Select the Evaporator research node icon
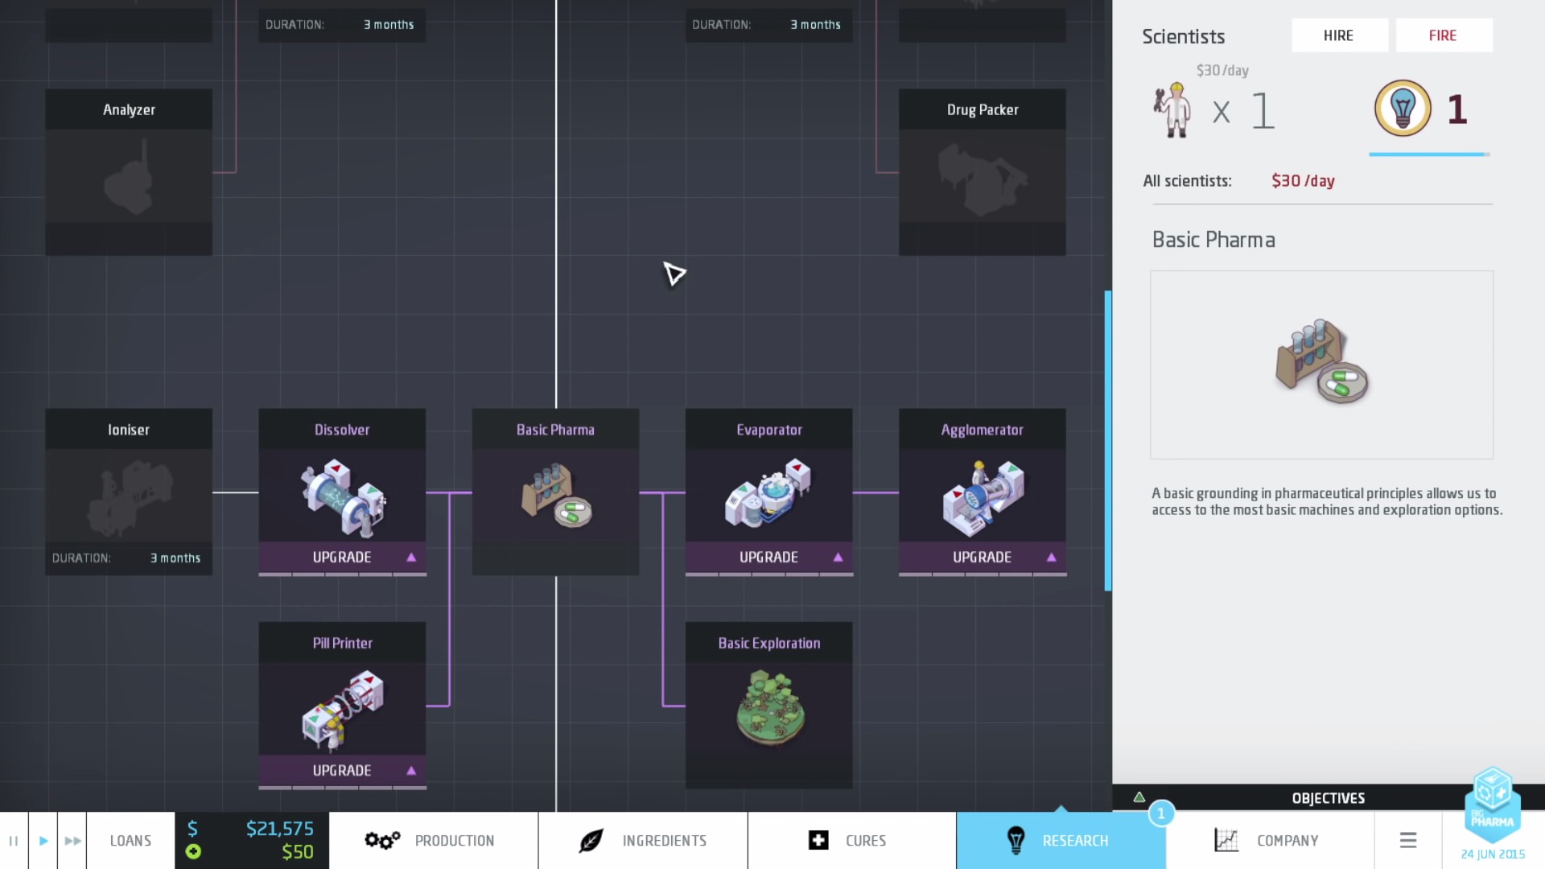Screen dimensions: 1545x869 (768, 495)
